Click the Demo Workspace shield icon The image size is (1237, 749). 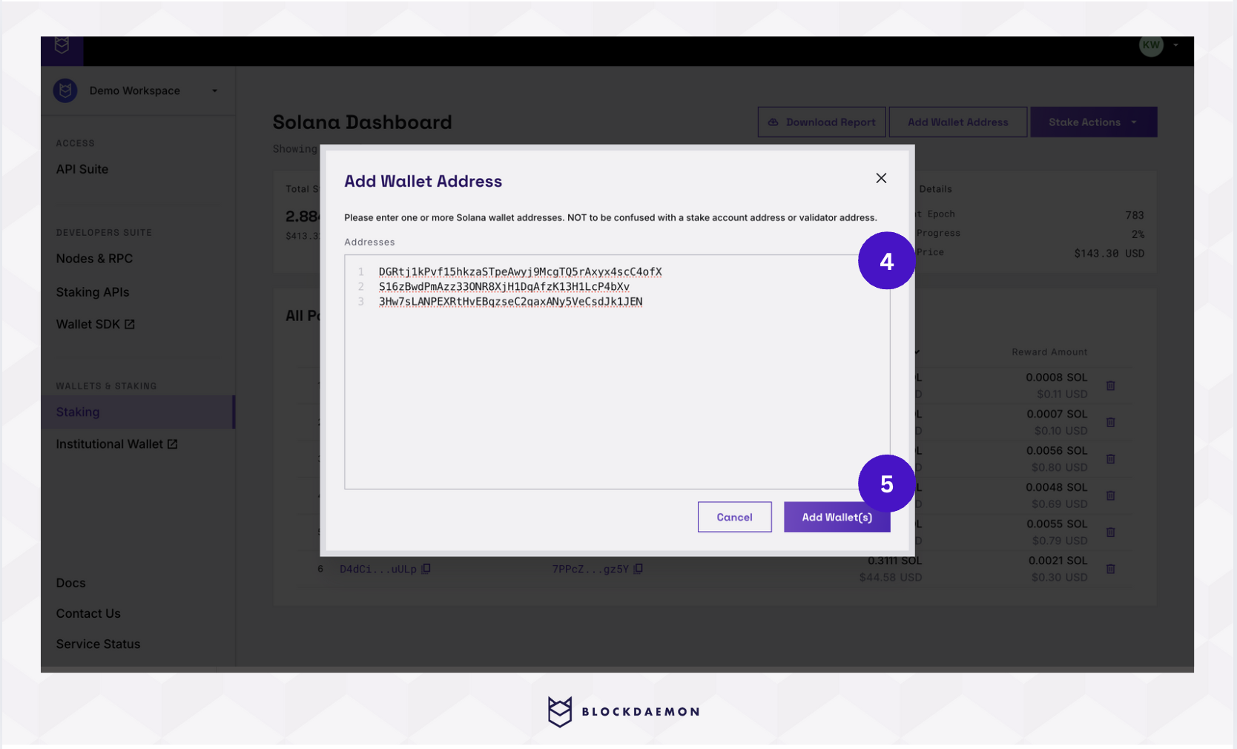(x=65, y=90)
